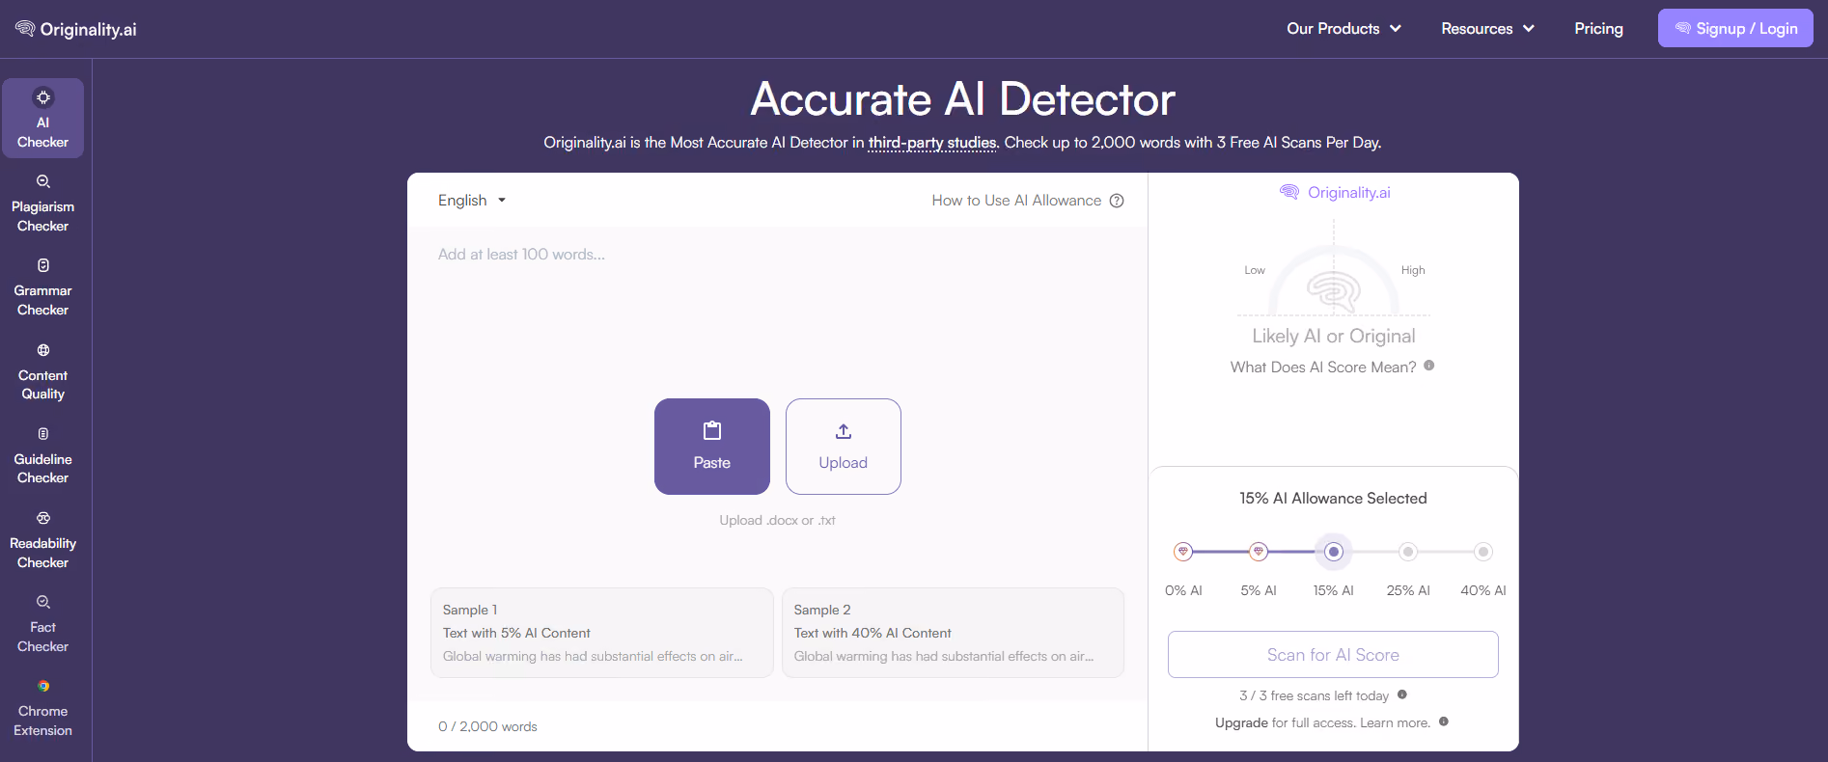
Task: Follow the third-party studies link
Action: [932, 143]
